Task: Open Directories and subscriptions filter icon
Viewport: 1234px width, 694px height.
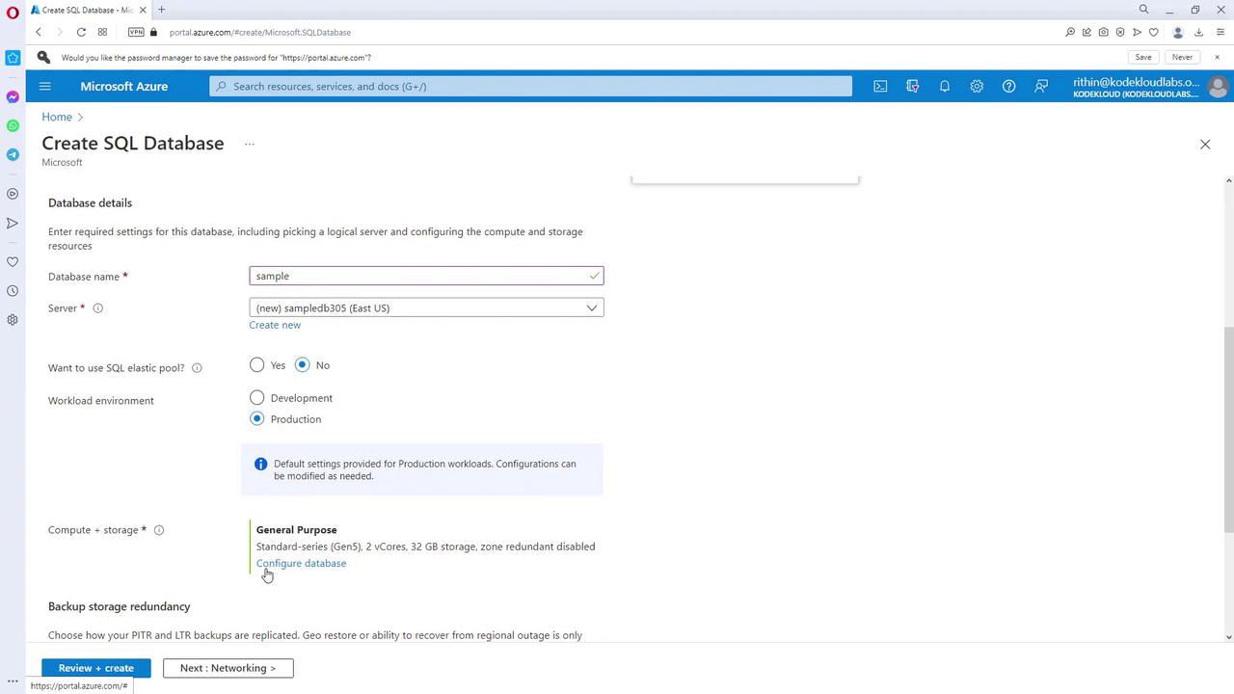Action: (912, 86)
